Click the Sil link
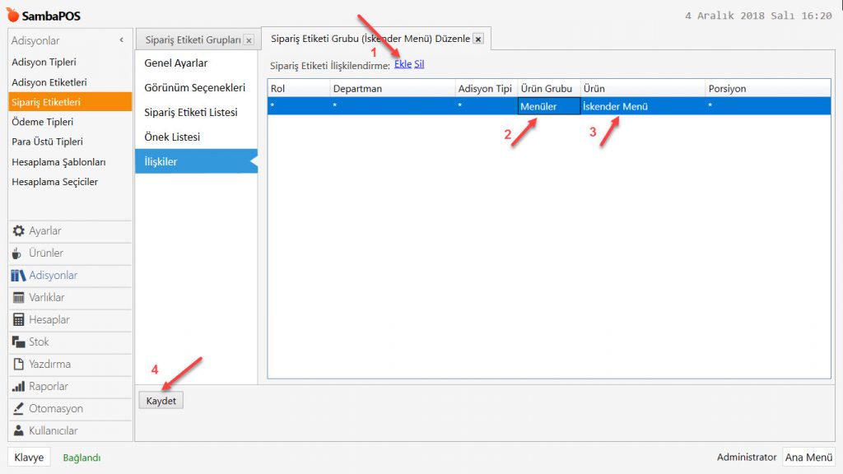 pos(419,64)
